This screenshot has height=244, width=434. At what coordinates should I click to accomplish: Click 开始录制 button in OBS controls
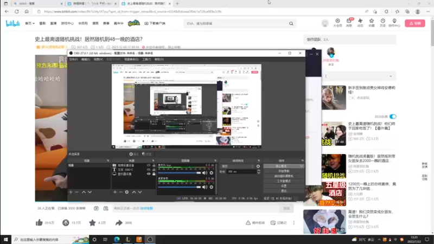tap(283, 171)
